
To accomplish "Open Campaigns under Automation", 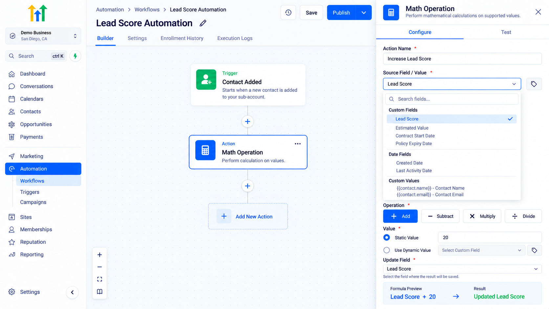I will tap(33, 202).
